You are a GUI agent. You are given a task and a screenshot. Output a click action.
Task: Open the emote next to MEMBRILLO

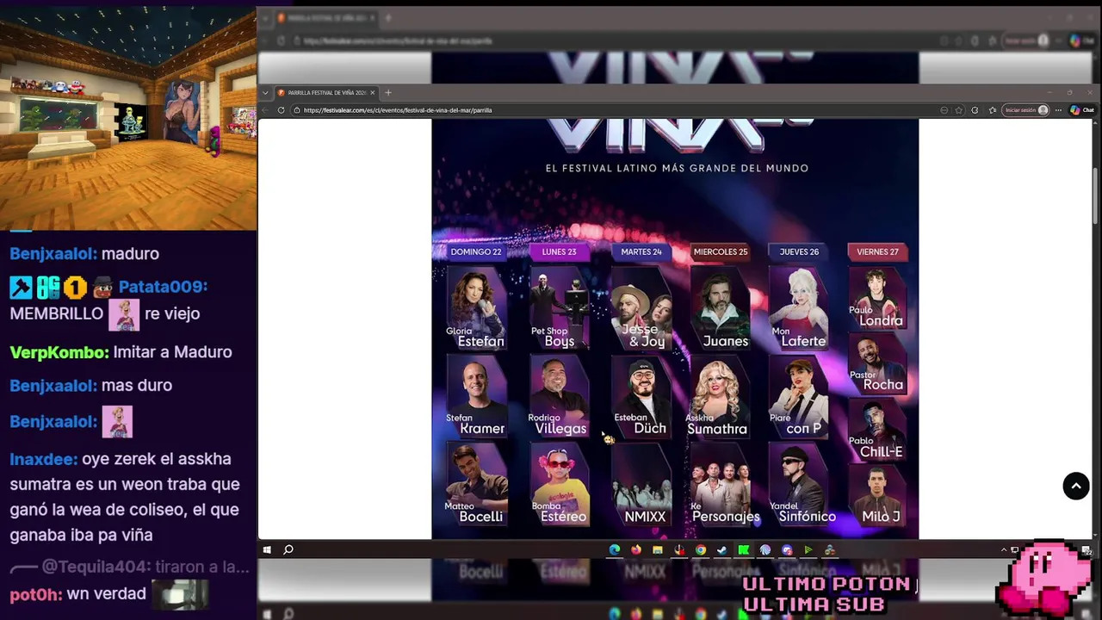tap(124, 314)
